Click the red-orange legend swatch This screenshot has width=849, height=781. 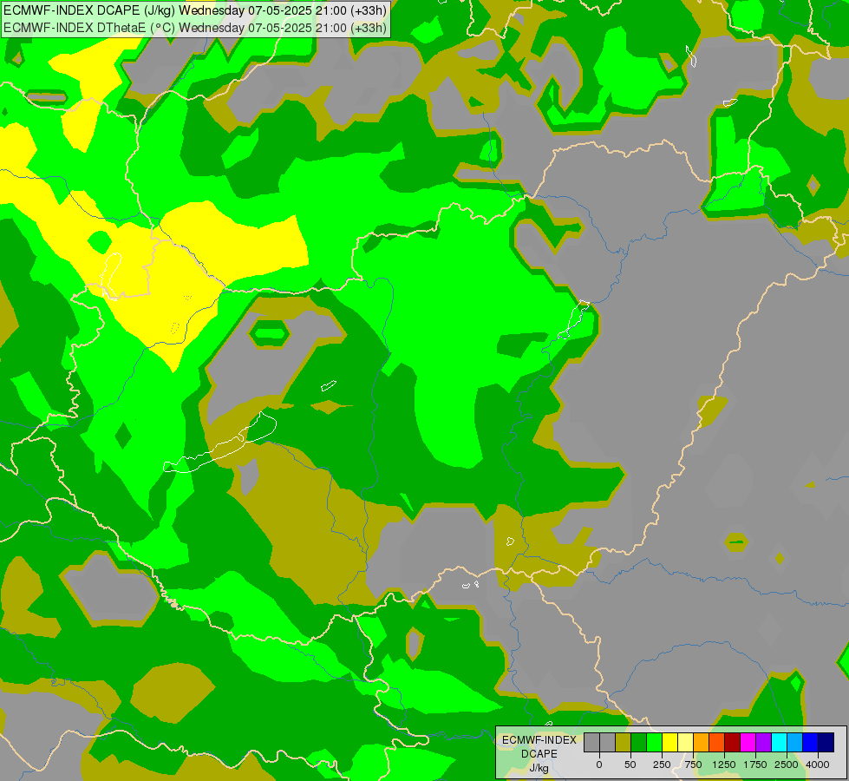717,743
